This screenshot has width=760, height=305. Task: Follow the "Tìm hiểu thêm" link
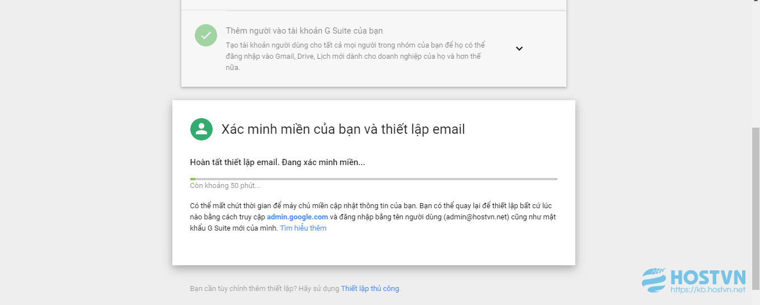tap(303, 228)
